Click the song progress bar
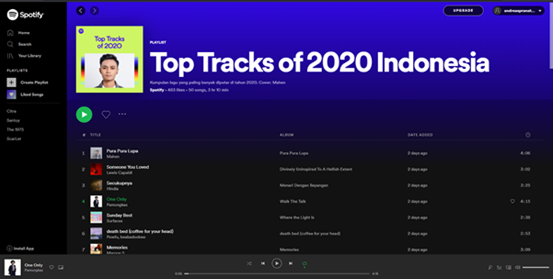Image resolution: width=553 pixels, height=279 pixels. (x=276, y=274)
